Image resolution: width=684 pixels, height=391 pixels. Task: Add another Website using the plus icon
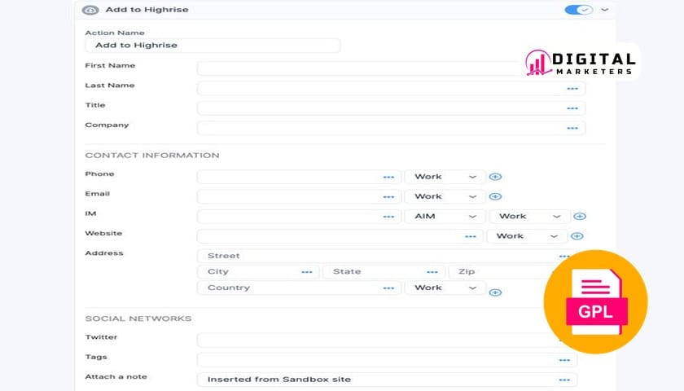[577, 236]
